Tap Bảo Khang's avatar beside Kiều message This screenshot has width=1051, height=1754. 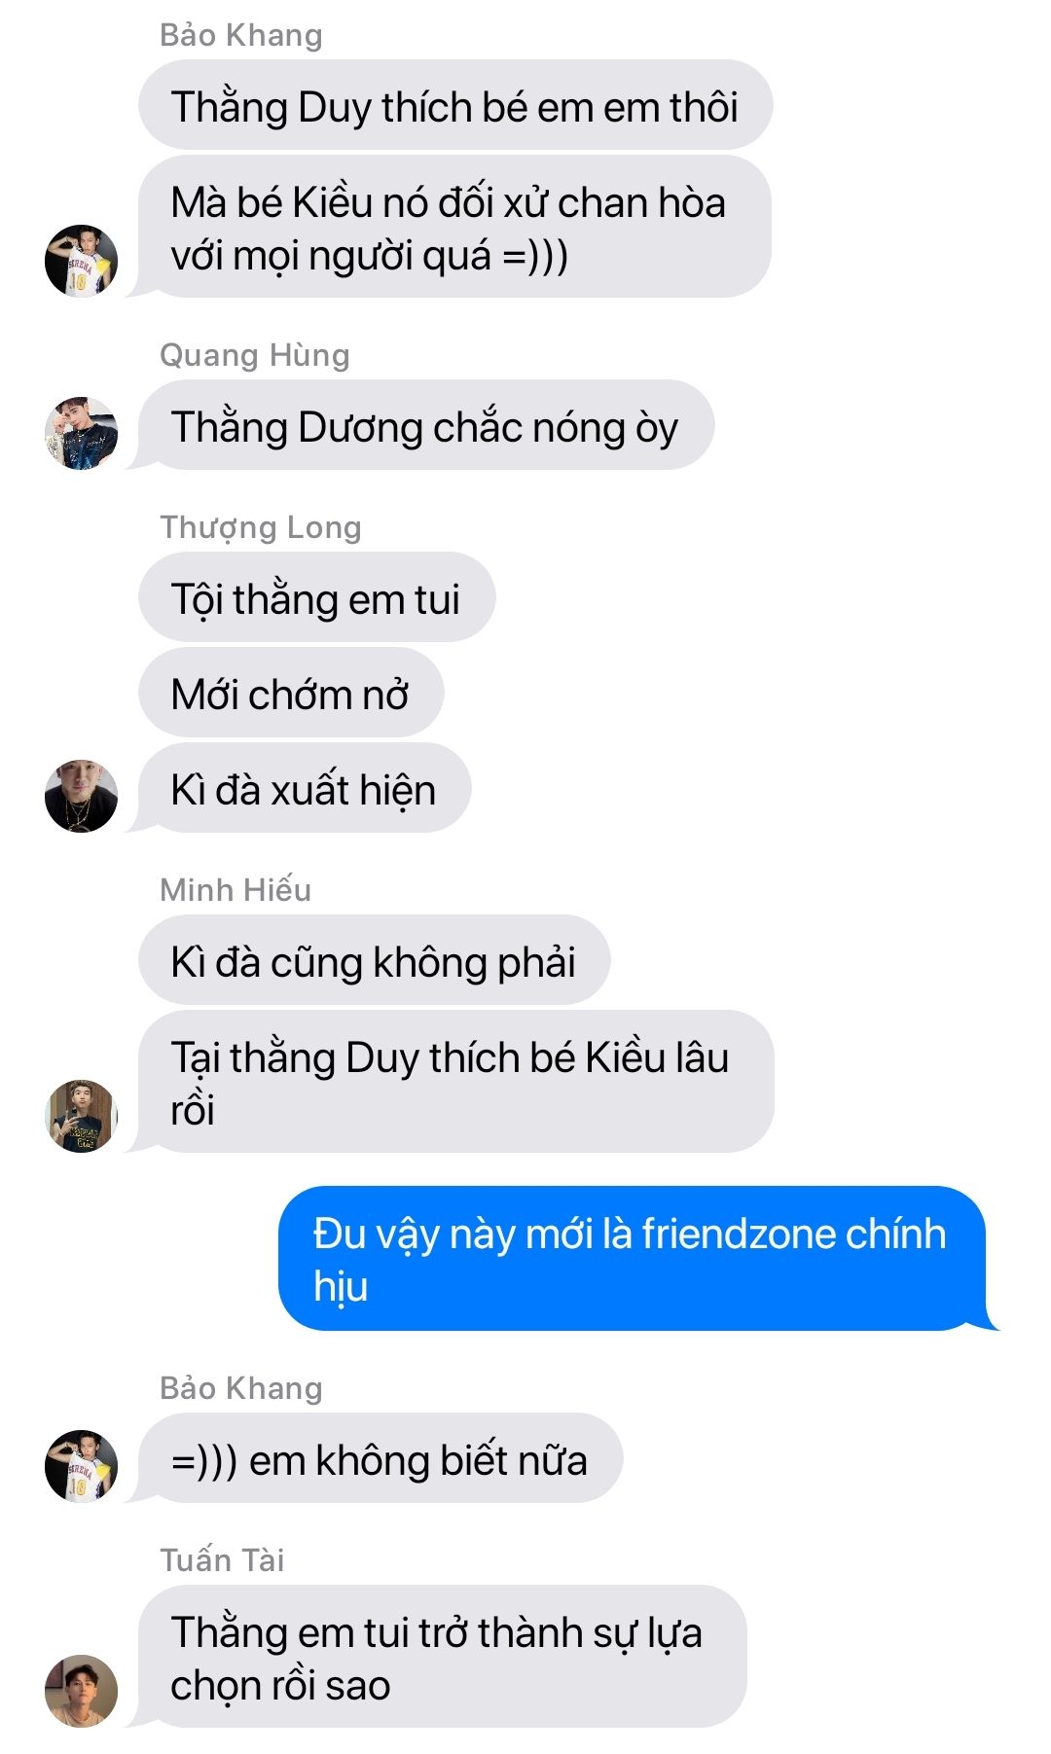(82, 261)
